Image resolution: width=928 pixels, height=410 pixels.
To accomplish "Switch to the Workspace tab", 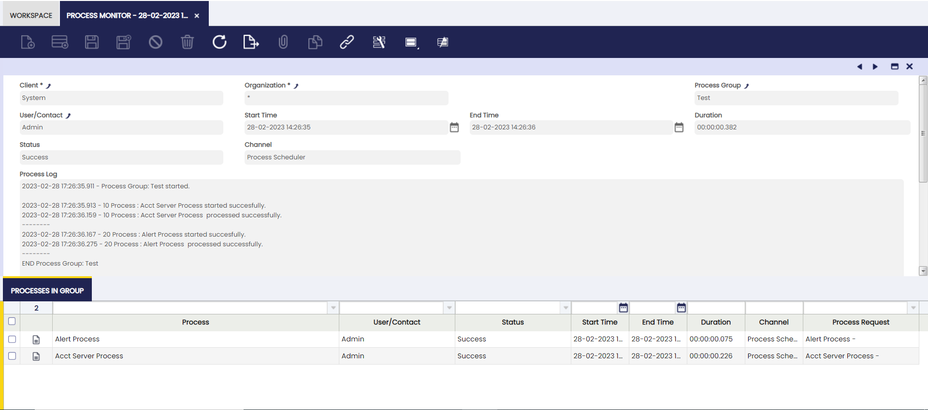I will coord(31,15).
